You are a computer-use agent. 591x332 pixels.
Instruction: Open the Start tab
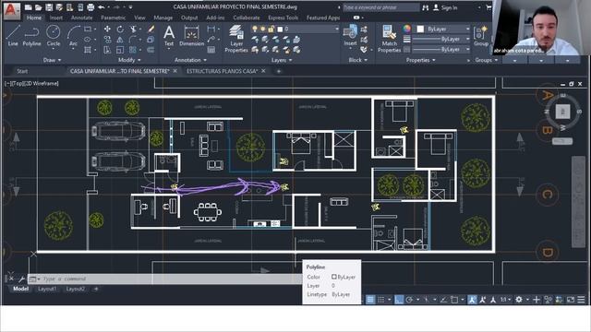(x=22, y=71)
